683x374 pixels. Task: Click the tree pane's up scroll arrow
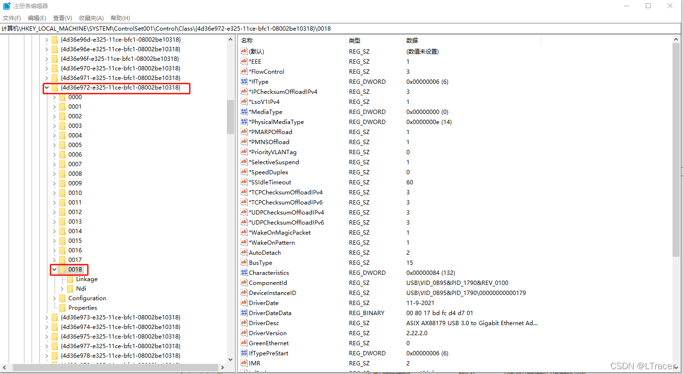tap(230, 40)
